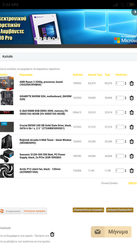Adjust quantity stepper for Crucial BX500

coord(125,127)
